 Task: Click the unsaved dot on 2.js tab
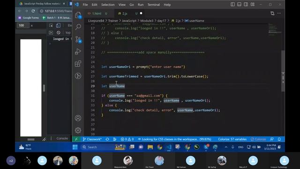coord(141,13)
